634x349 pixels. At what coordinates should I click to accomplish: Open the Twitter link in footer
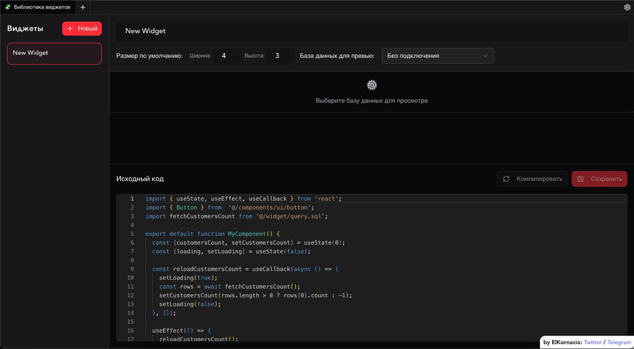pos(592,342)
